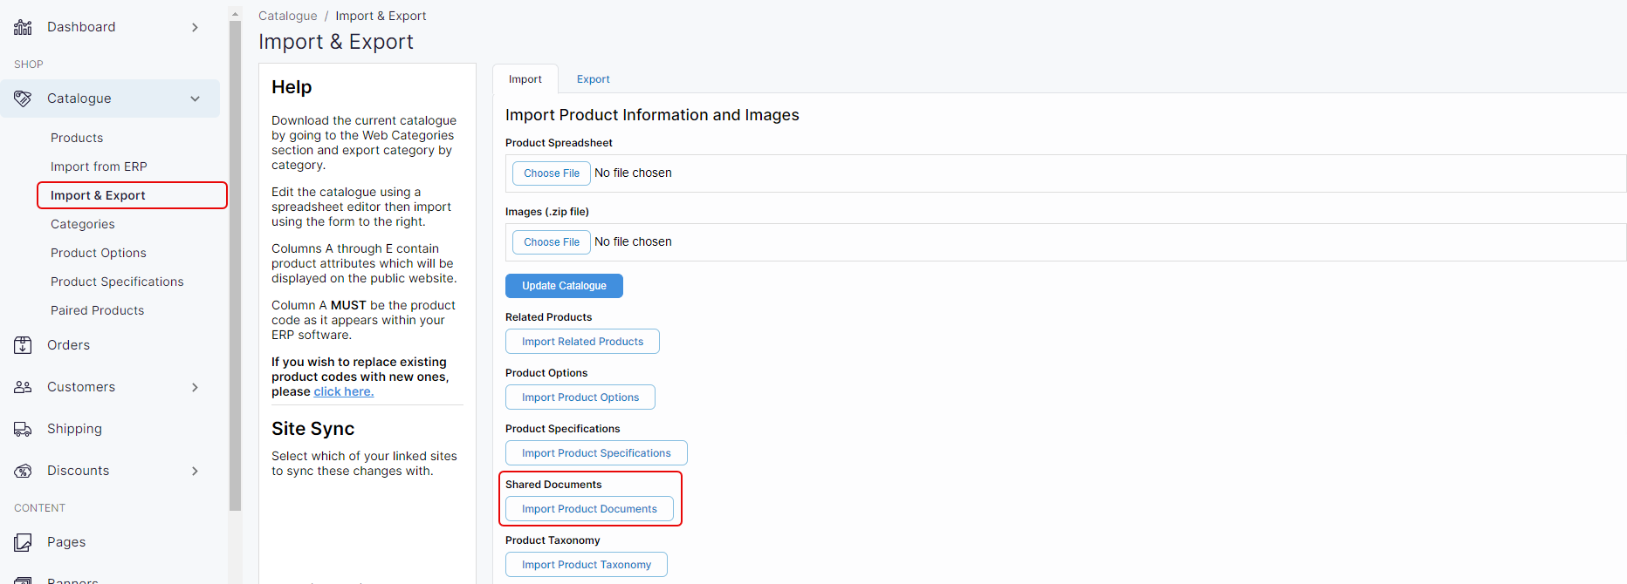This screenshot has height=584, width=1627.
Task: Open Import from ERP
Action: 99,166
